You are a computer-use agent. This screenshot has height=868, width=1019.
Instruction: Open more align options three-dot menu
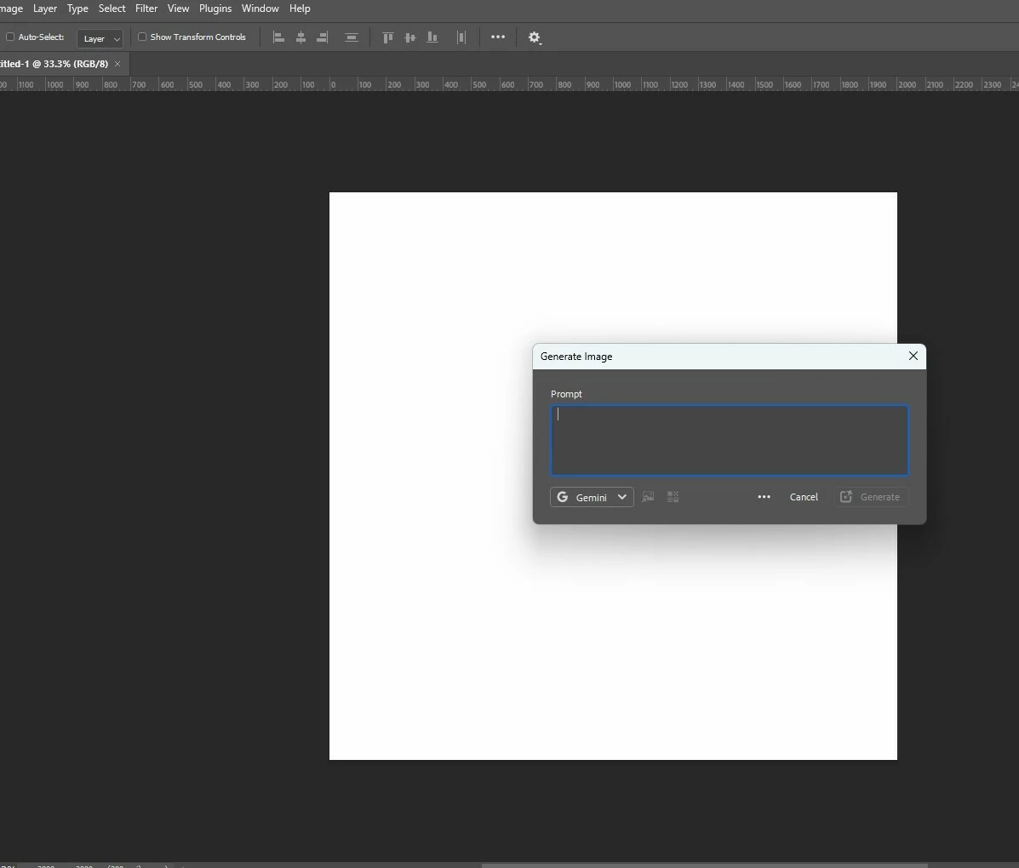coord(498,37)
